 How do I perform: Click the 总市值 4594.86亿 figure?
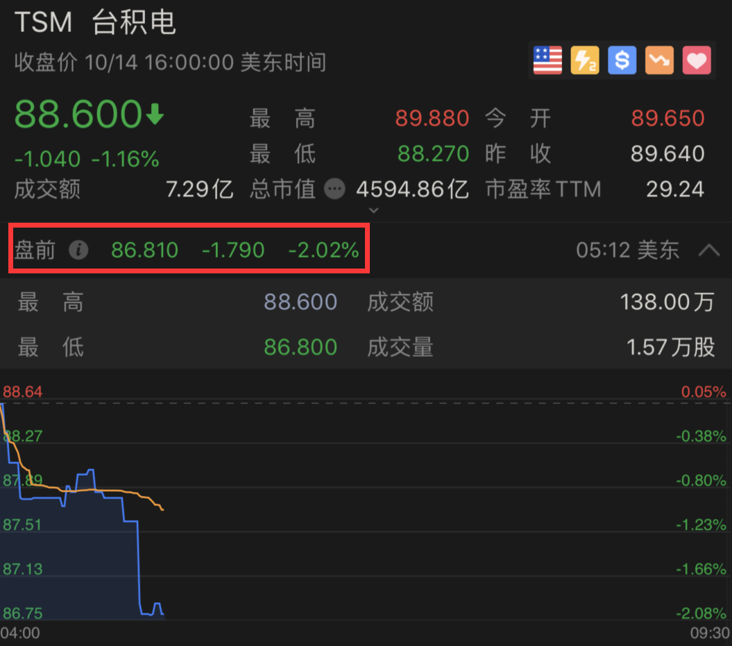point(412,188)
